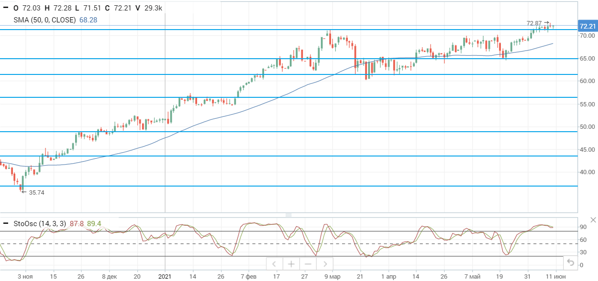
Task: Click the green StoOsc value 89.4
Action: coord(94,224)
